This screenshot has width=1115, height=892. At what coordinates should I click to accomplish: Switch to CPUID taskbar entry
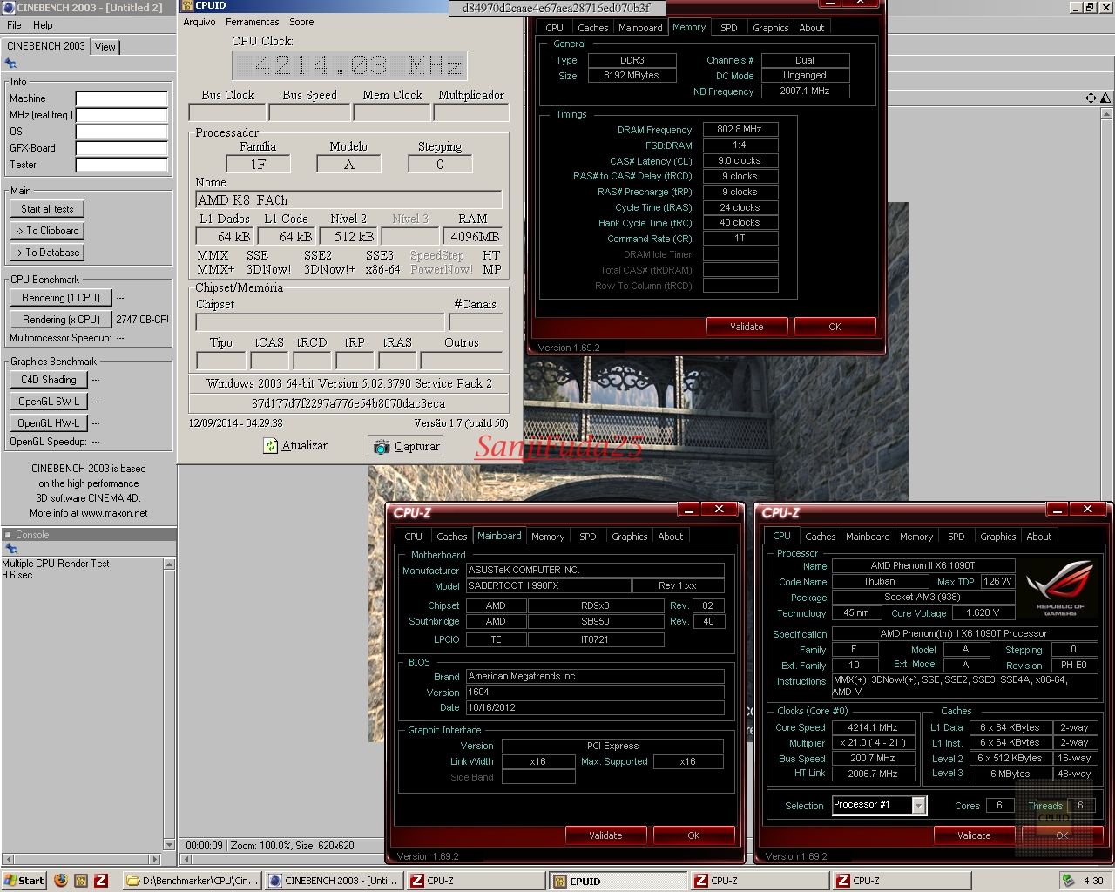click(x=618, y=881)
